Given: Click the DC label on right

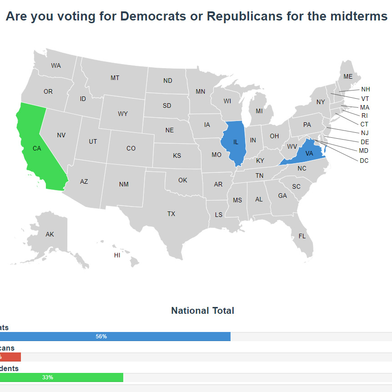Looking at the screenshot, I should point(364,161).
